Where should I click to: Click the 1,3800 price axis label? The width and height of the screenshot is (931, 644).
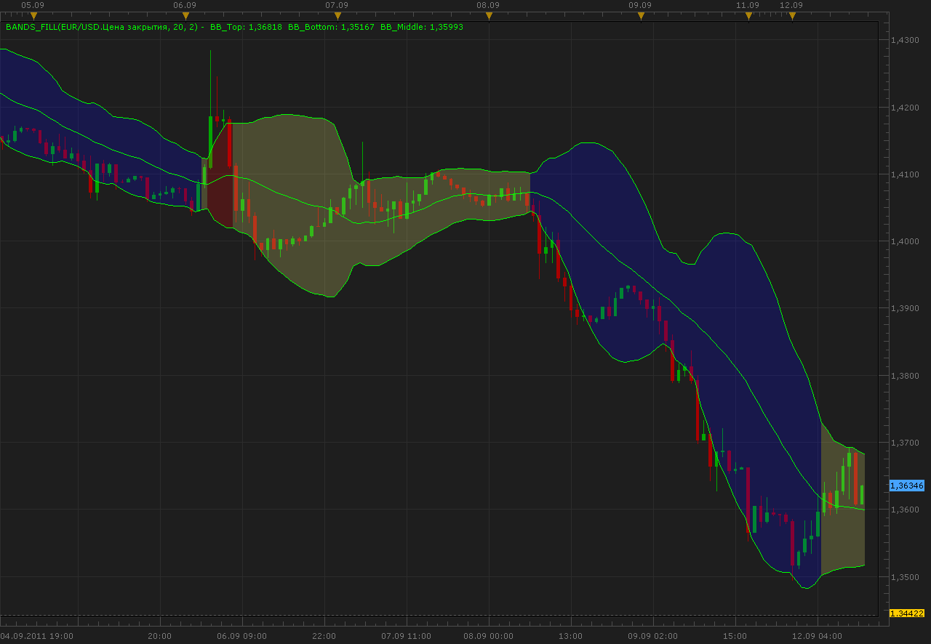point(906,376)
